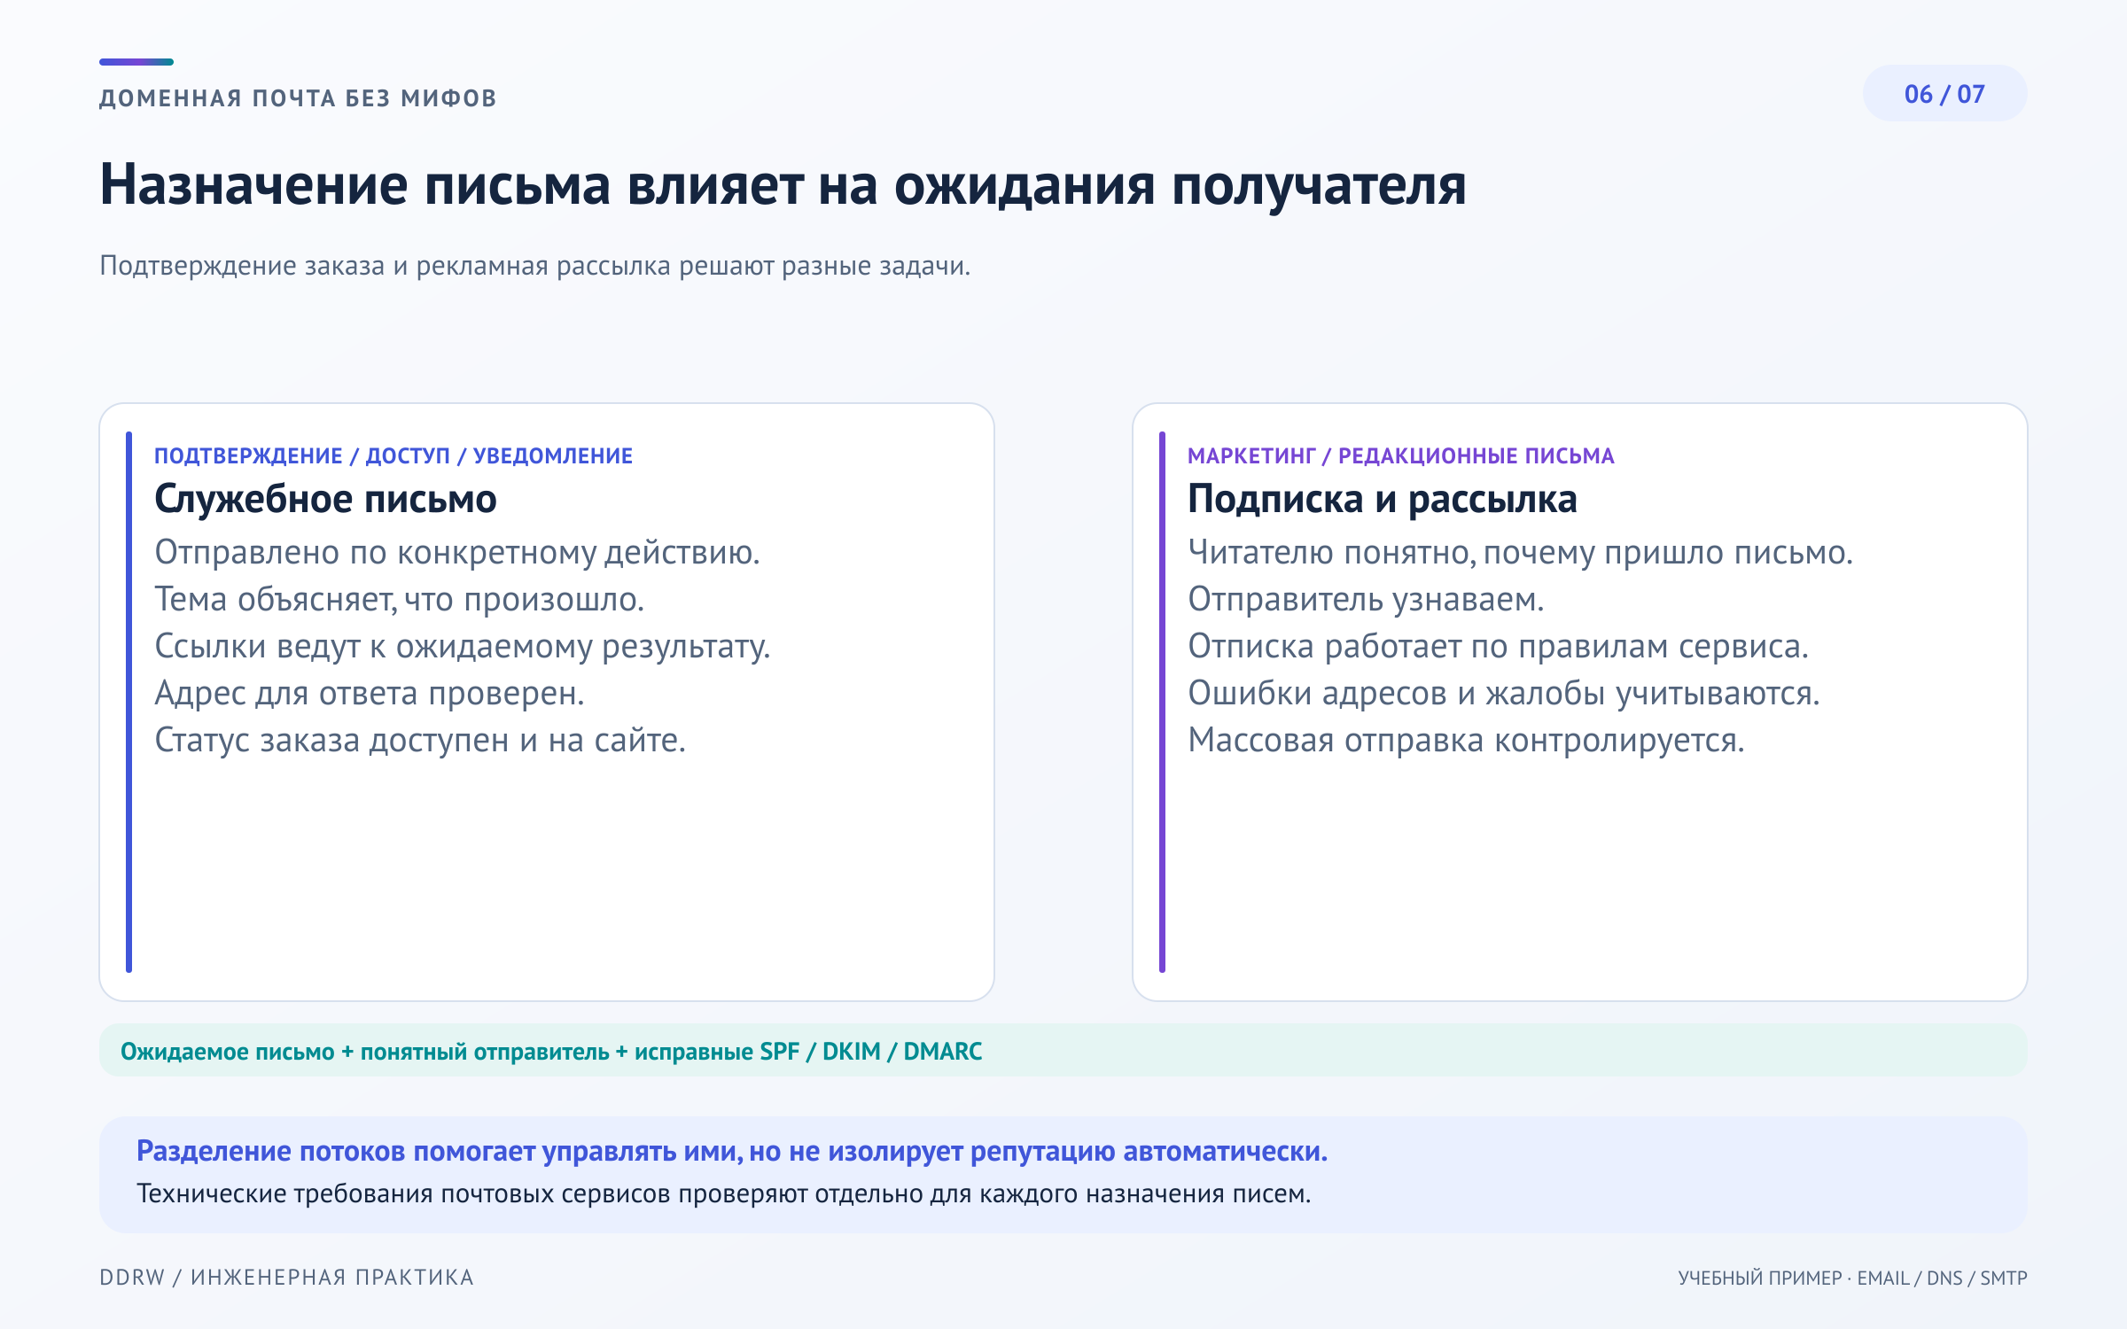Select the title 'Назначение письма влияет на ожидания получателя'
Screen dimensions: 2127x1329
tap(783, 186)
